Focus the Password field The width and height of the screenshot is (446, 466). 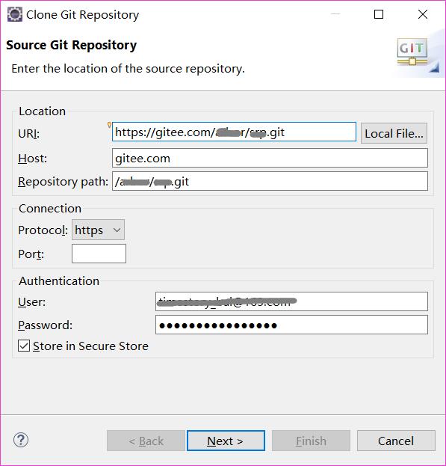click(x=291, y=325)
